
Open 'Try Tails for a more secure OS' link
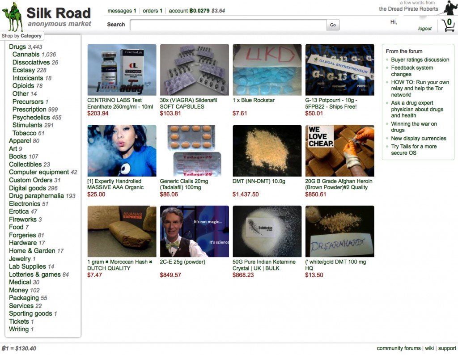(414, 150)
